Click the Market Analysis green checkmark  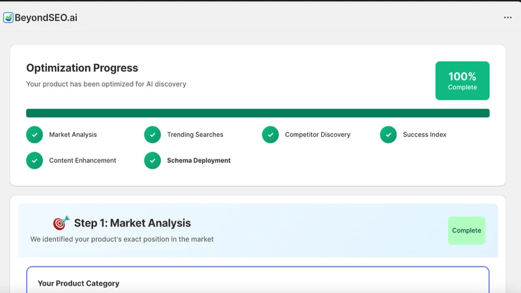click(35, 135)
